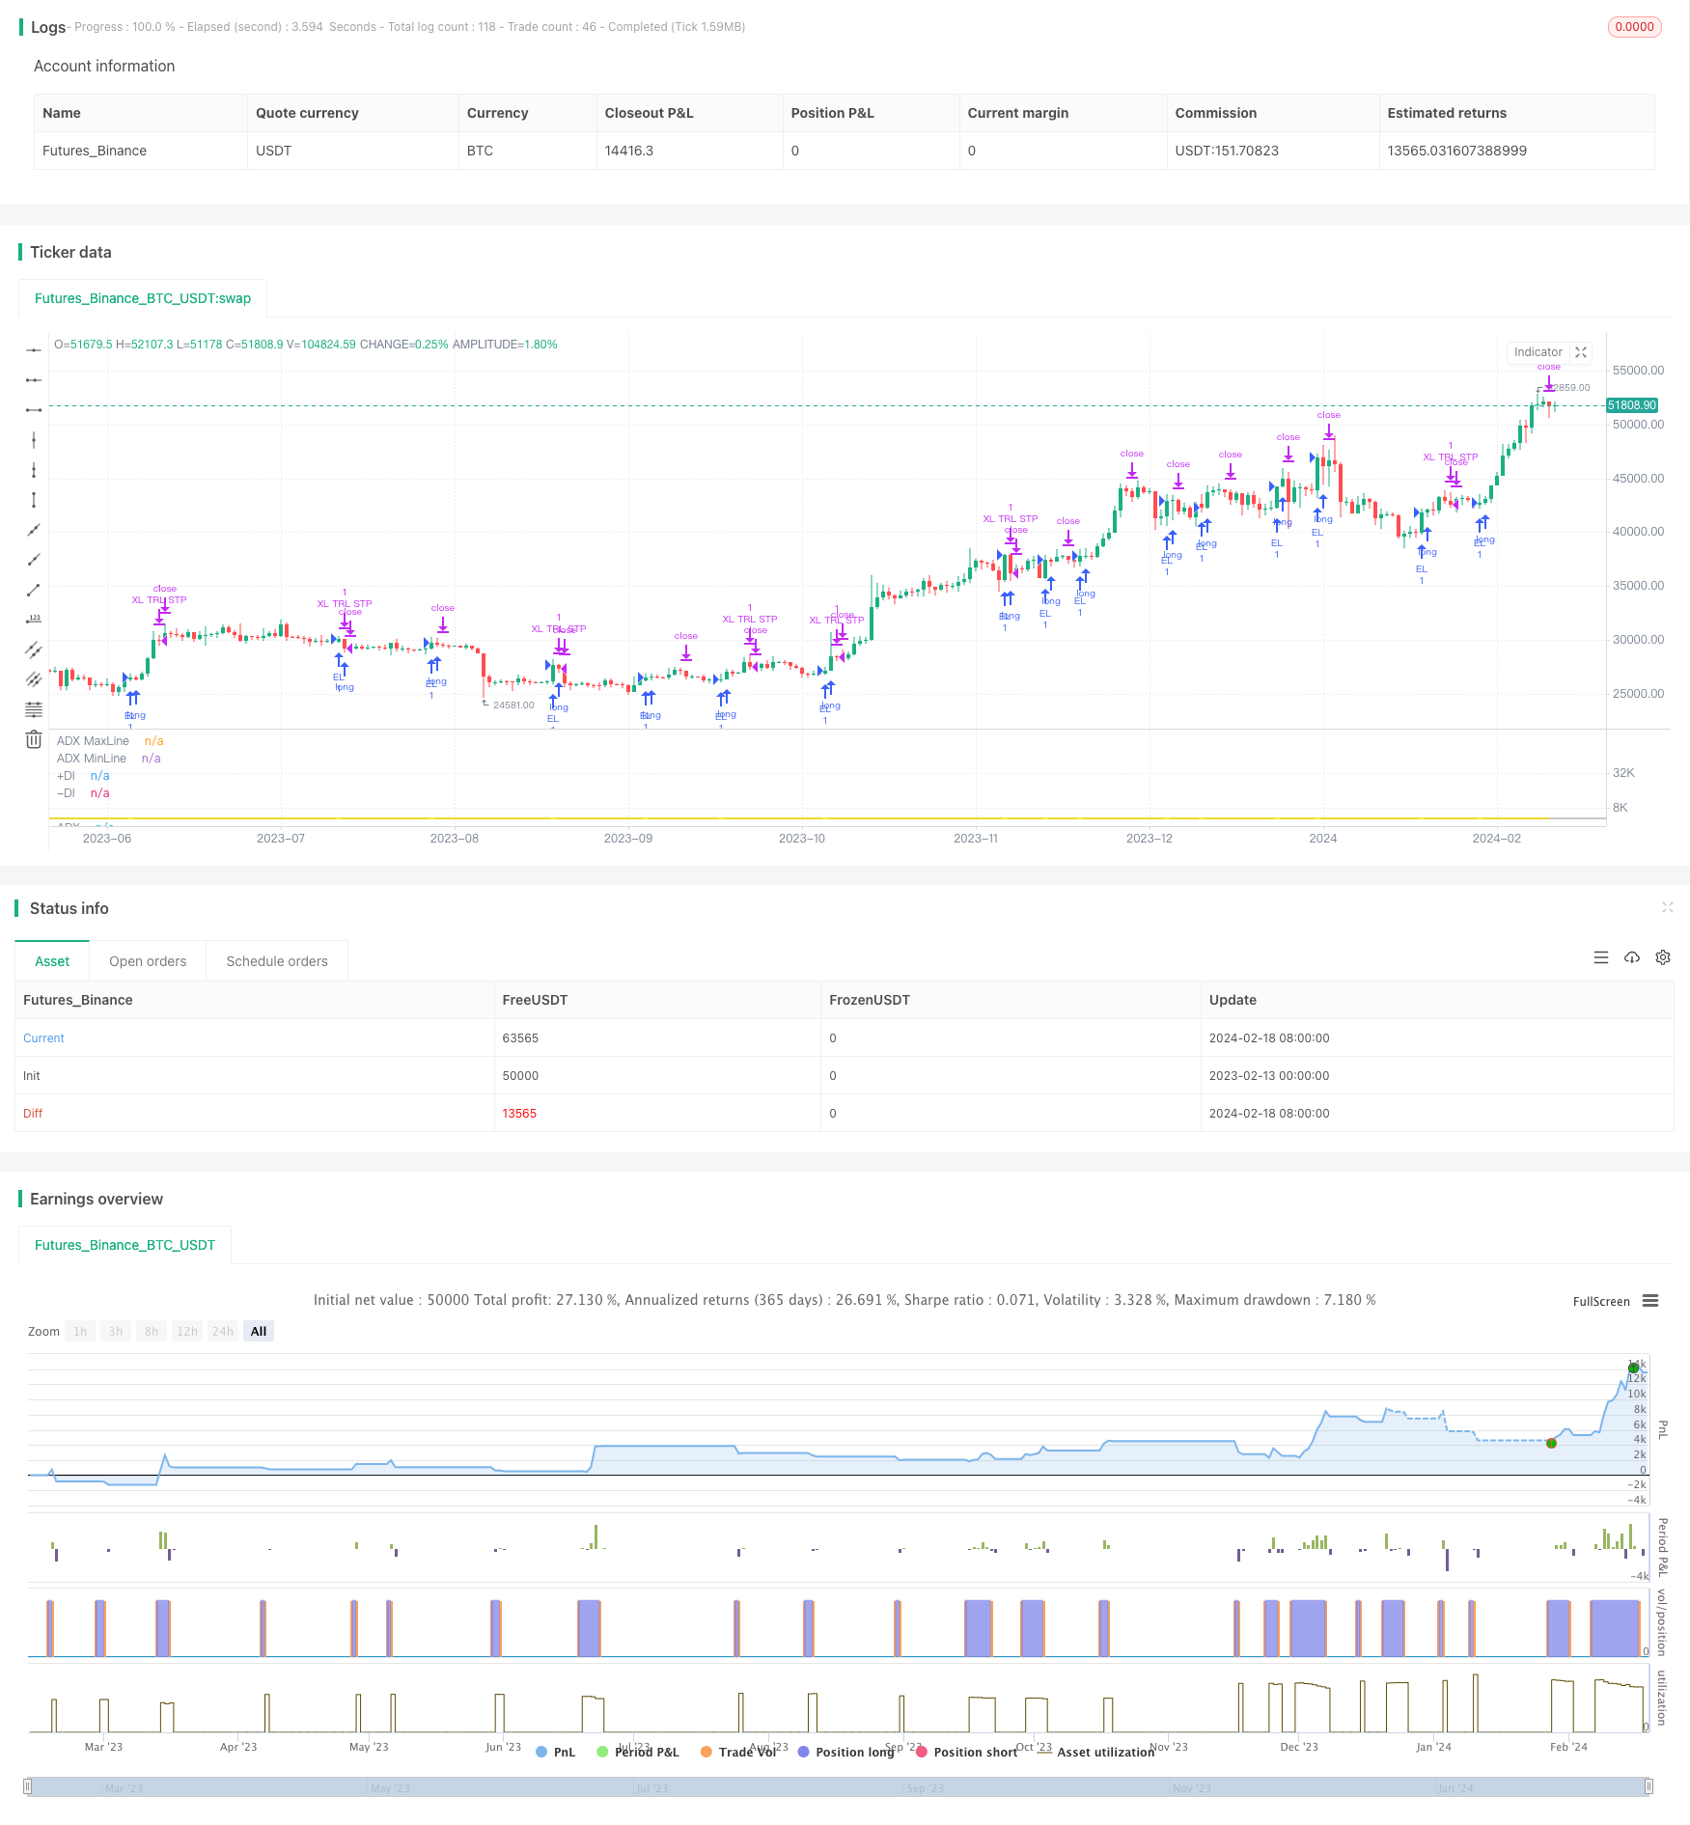Select the diagonal straight line tool

[x=34, y=530]
